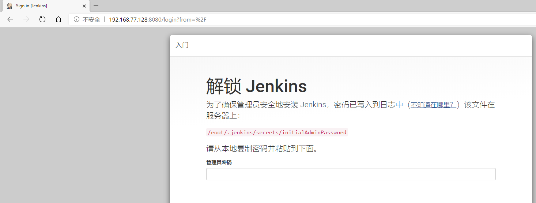The image size is (536, 203).
Task: Click the site info circle icon
Action: [76, 19]
